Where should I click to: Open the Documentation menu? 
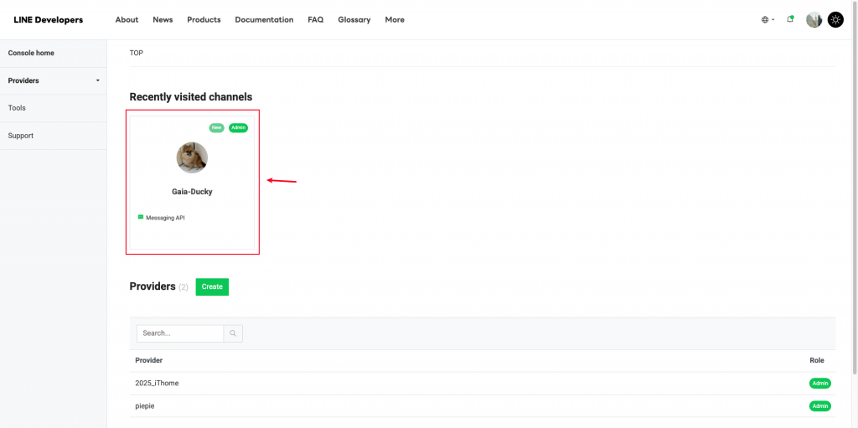[x=264, y=20]
